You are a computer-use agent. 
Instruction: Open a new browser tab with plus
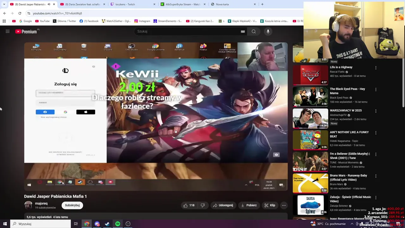point(262,4)
